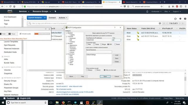The height and width of the screenshot is (105, 188).
Task: Go to the Firefox home page
Action: pos(14,6)
